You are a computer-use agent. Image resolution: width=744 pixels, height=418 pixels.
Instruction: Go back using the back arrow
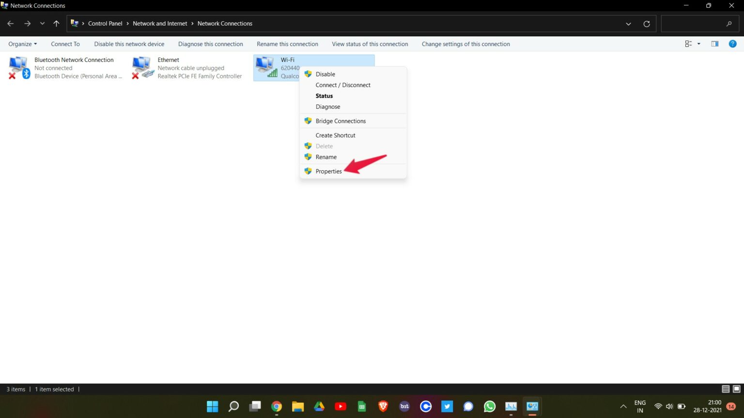click(10, 23)
